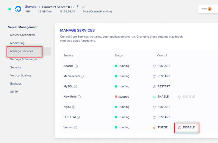Click the info icon next to Memcached

coord(82,76)
